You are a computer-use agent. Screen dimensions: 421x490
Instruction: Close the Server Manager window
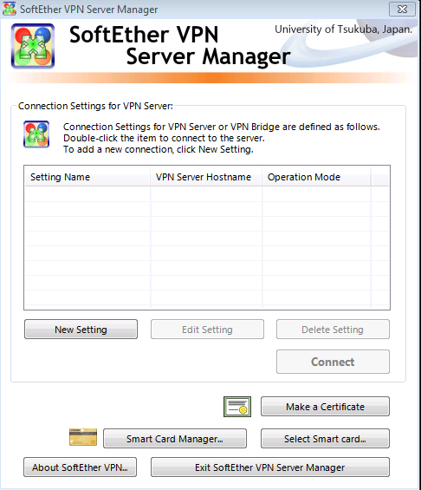pos(402,10)
